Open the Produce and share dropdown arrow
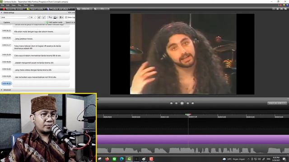289x162 pixels. [x=70, y=9]
